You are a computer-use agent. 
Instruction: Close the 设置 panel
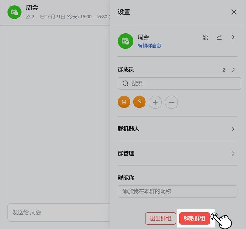pyautogui.click(x=234, y=12)
